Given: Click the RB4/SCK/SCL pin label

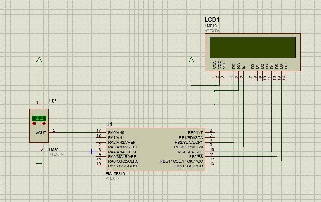Looking at the screenshot, I should [x=190, y=152].
